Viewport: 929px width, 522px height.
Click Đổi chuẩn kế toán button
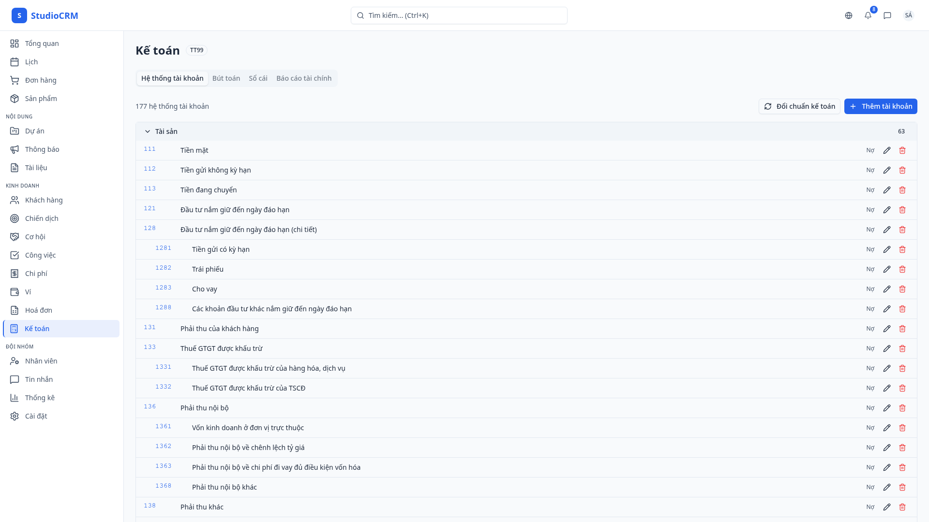799,106
